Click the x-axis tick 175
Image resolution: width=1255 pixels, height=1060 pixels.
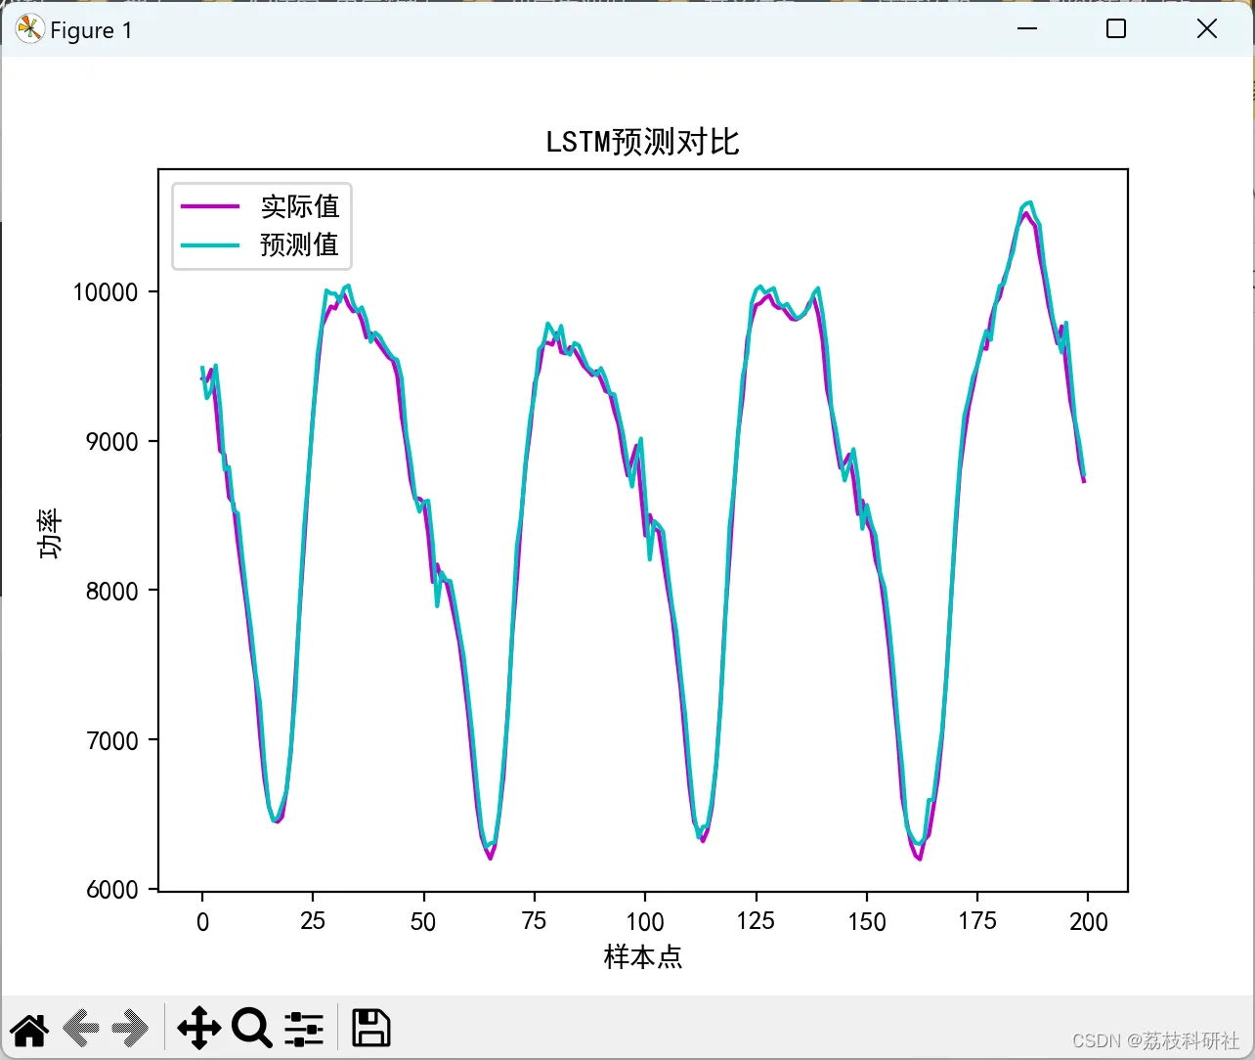click(977, 922)
